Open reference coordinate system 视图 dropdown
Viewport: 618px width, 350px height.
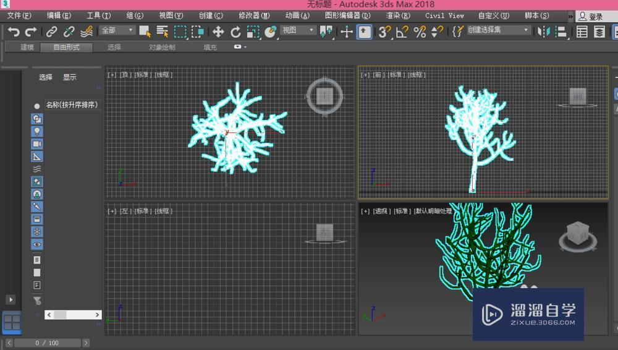pos(298,30)
